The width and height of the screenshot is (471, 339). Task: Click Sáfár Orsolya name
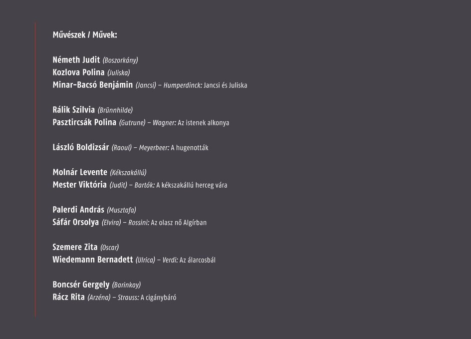pos(76,222)
